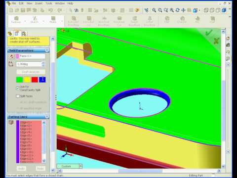This screenshot has width=237, height=178.
Task: Expand the Molds group dropdown arrow
Action: pos(62,21)
